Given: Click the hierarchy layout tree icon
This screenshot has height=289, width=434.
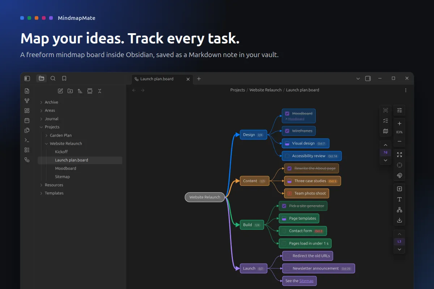Looking at the screenshot, I should pos(399,210).
